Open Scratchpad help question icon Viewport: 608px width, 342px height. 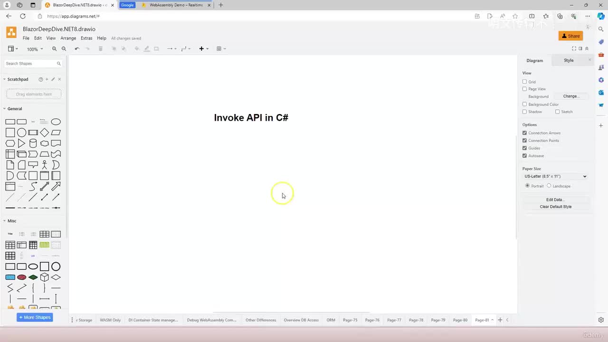pos(40,79)
